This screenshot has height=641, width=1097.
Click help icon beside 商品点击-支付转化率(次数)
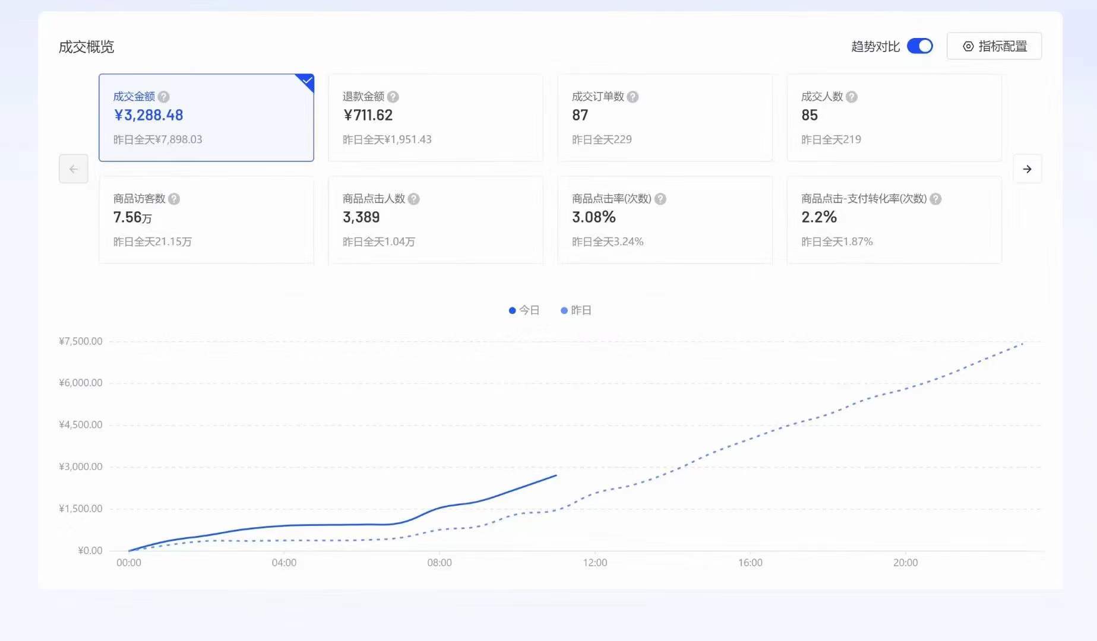pyautogui.click(x=936, y=199)
